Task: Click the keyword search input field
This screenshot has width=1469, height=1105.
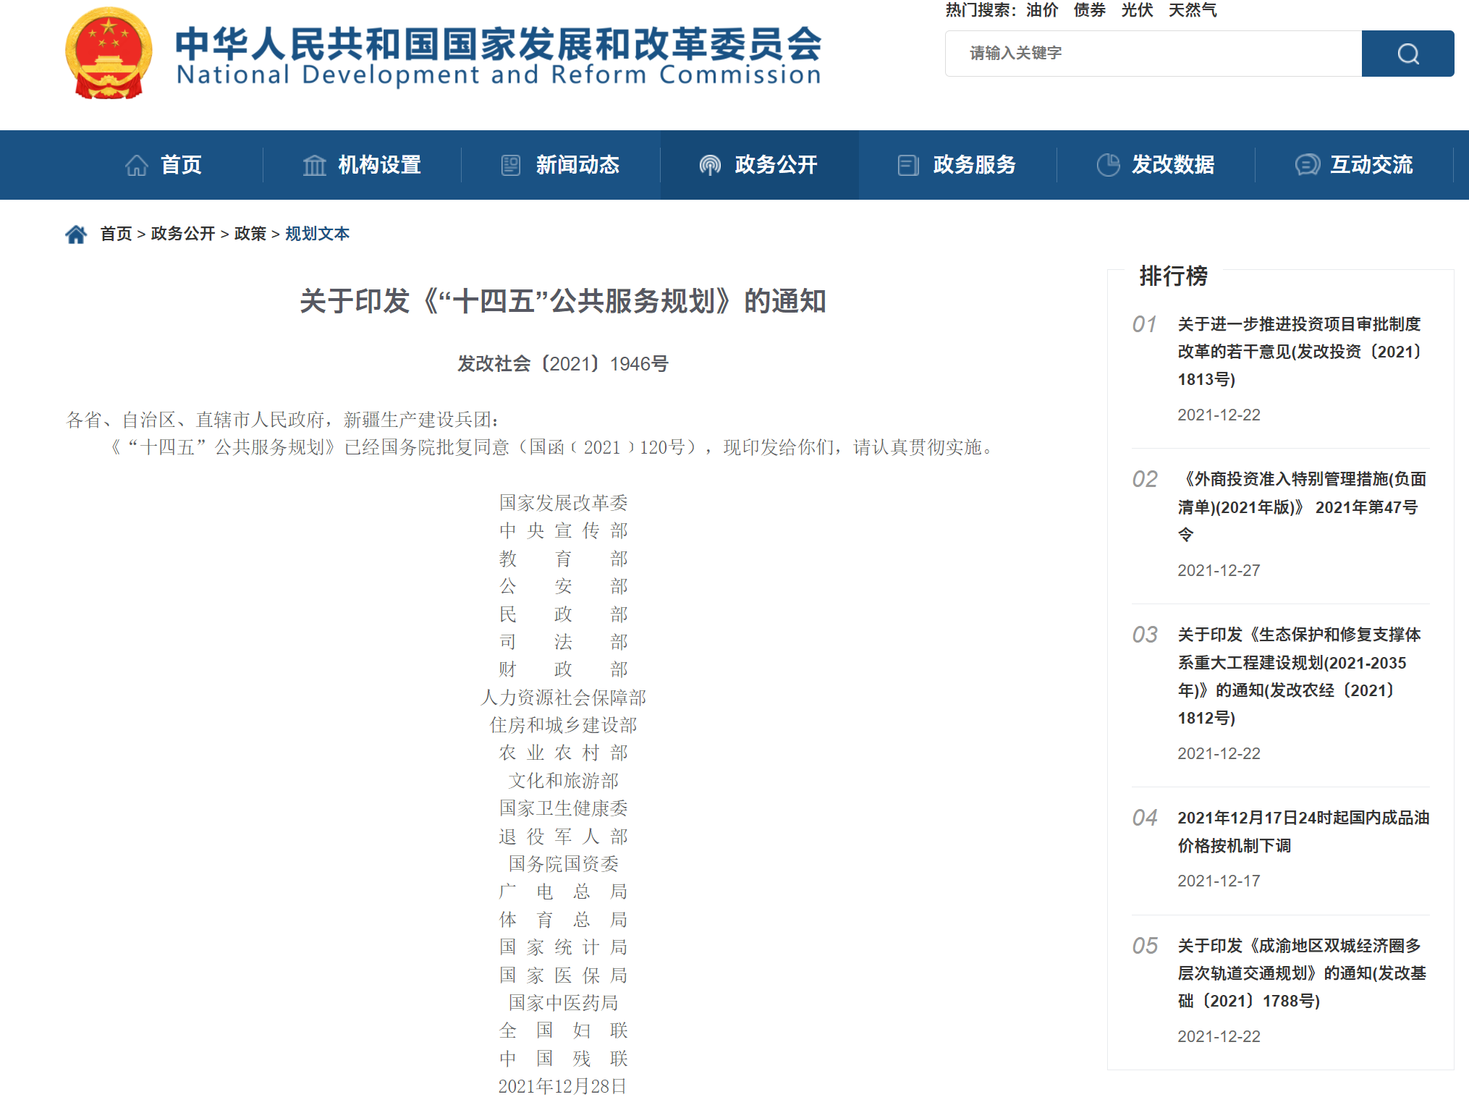Action: [x=1153, y=54]
